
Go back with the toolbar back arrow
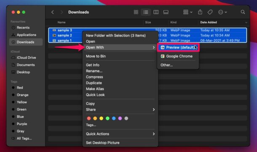pos(52,12)
